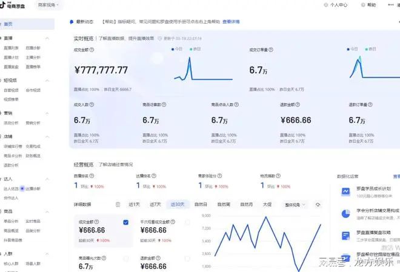Open 达人优选 in the sidebar
This screenshot has width=400, height=272.
coord(11,188)
